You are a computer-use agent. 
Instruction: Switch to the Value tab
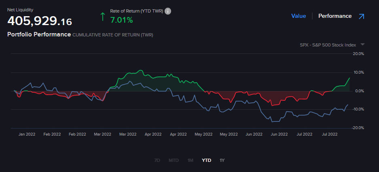click(299, 16)
